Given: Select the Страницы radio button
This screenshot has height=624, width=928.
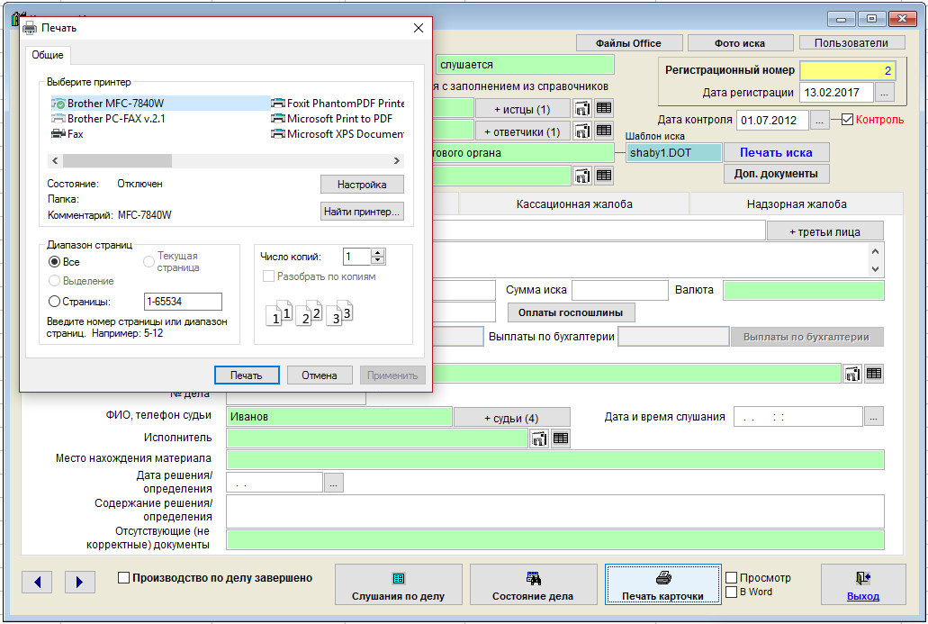Looking at the screenshot, I should (55, 302).
